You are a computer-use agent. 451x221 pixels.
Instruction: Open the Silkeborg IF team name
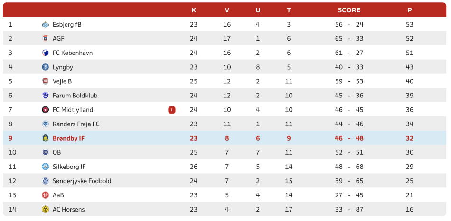click(x=69, y=167)
